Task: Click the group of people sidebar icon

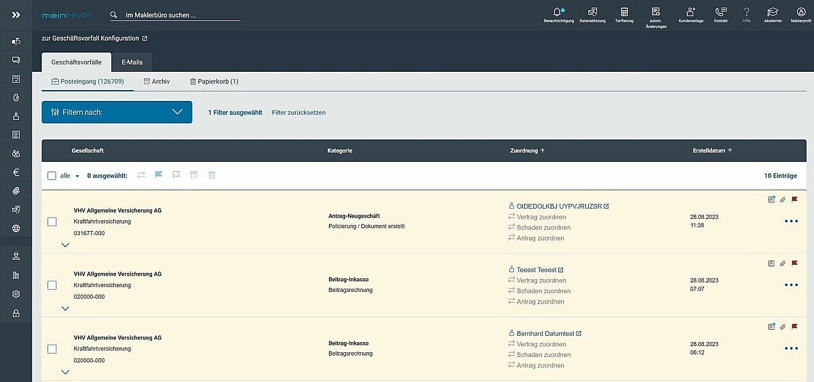Action: click(x=16, y=154)
